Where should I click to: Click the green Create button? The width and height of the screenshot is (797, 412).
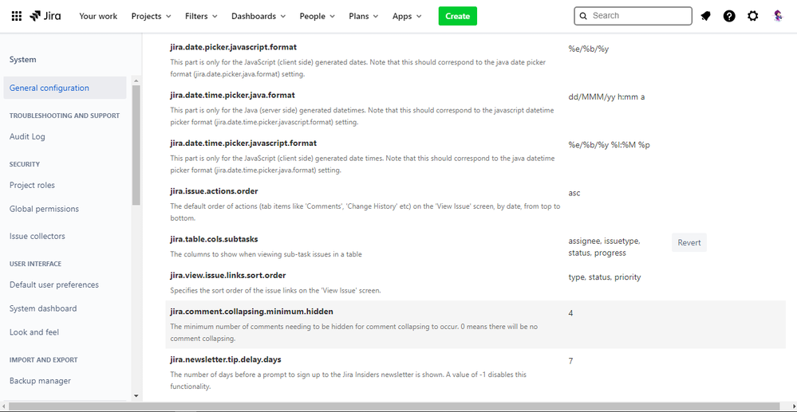(457, 16)
